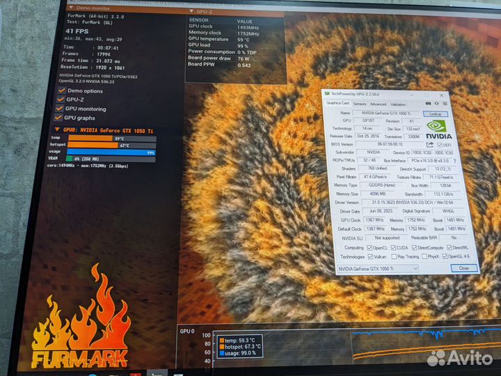Click the Bus Interface question mark
This screenshot has height=376, width=501.
[454, 161]
